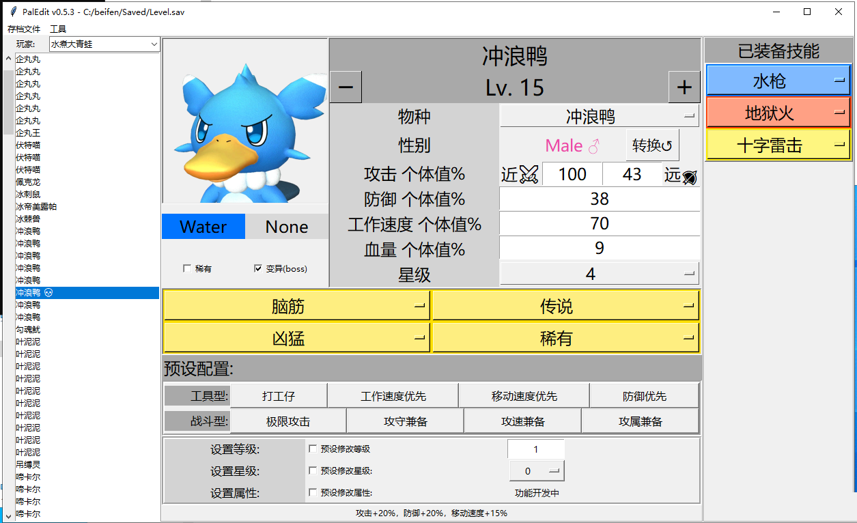
Task: Open the 工具 menu
Action: 58,29
